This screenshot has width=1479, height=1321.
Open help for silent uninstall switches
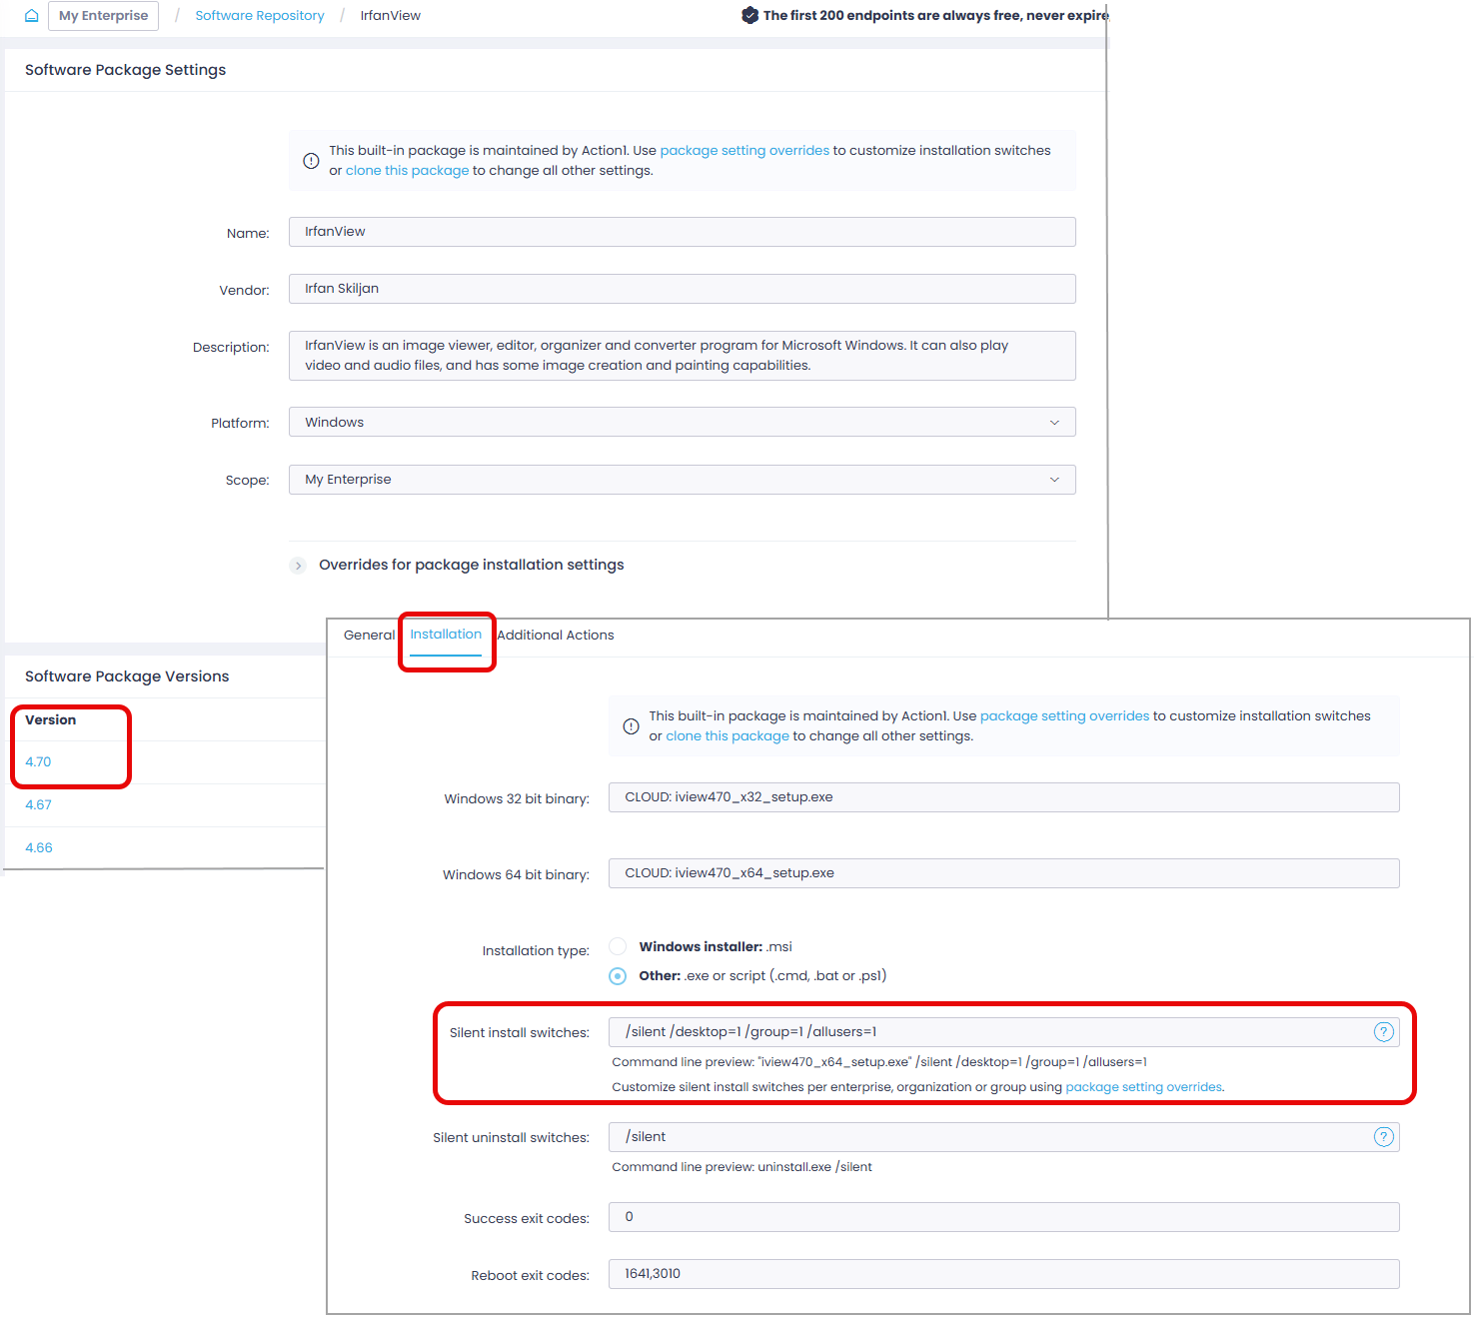pos(1384,1136)
